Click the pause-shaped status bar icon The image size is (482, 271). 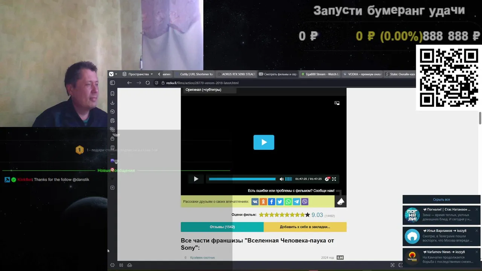pos(121,265)
